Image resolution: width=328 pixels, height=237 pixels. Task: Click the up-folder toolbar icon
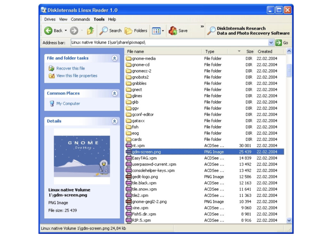click(91, 30)
